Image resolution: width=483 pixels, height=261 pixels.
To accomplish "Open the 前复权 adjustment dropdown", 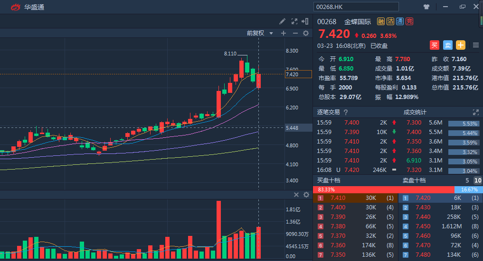I will tap(260, 33).
